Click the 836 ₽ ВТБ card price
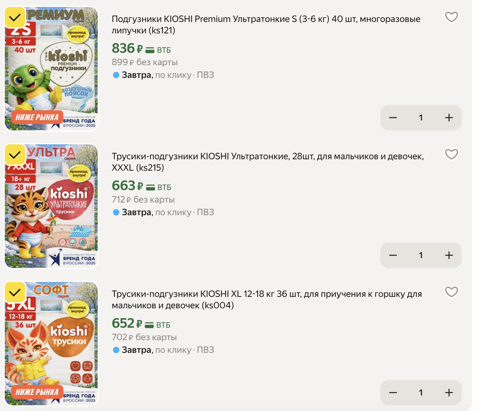 141,49
